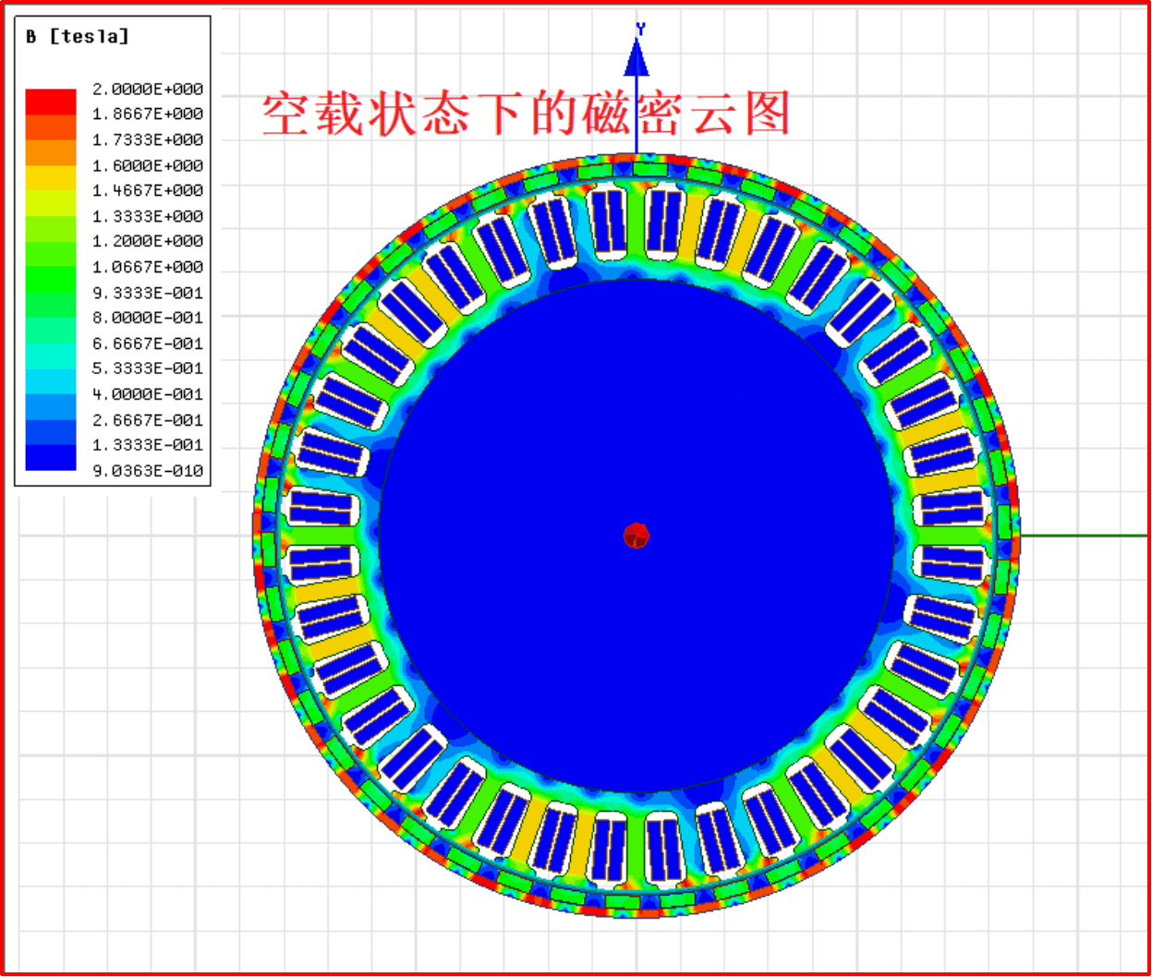Image resolution: width=1152 pixels, height=977 pixels.
Task: Click the Y axis label letter
Action: (x=639, y=30)
